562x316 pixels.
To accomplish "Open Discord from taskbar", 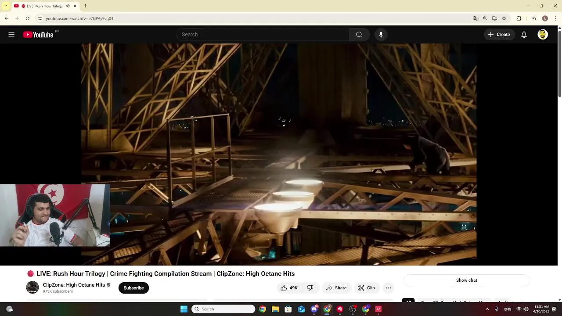I will [314, 309].
